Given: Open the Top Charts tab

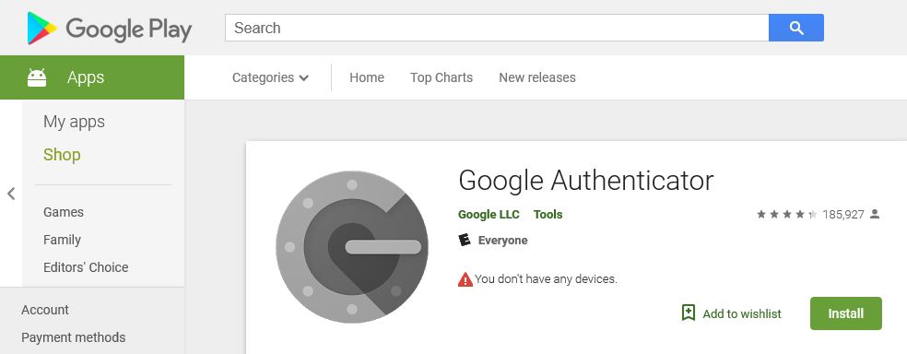Looking at the screenshot, I should [442, 77].
